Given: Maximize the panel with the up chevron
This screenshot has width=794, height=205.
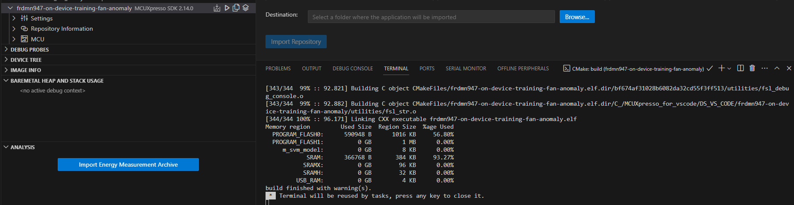Looking at the screenshot, I should coord(777,68).
